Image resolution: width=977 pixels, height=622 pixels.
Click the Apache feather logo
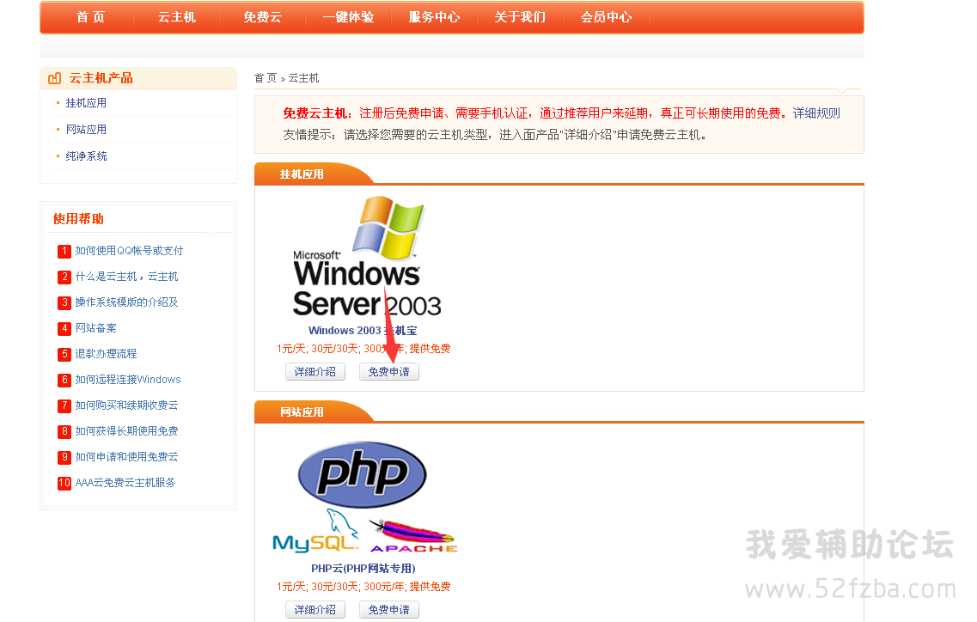coord(412,536)
